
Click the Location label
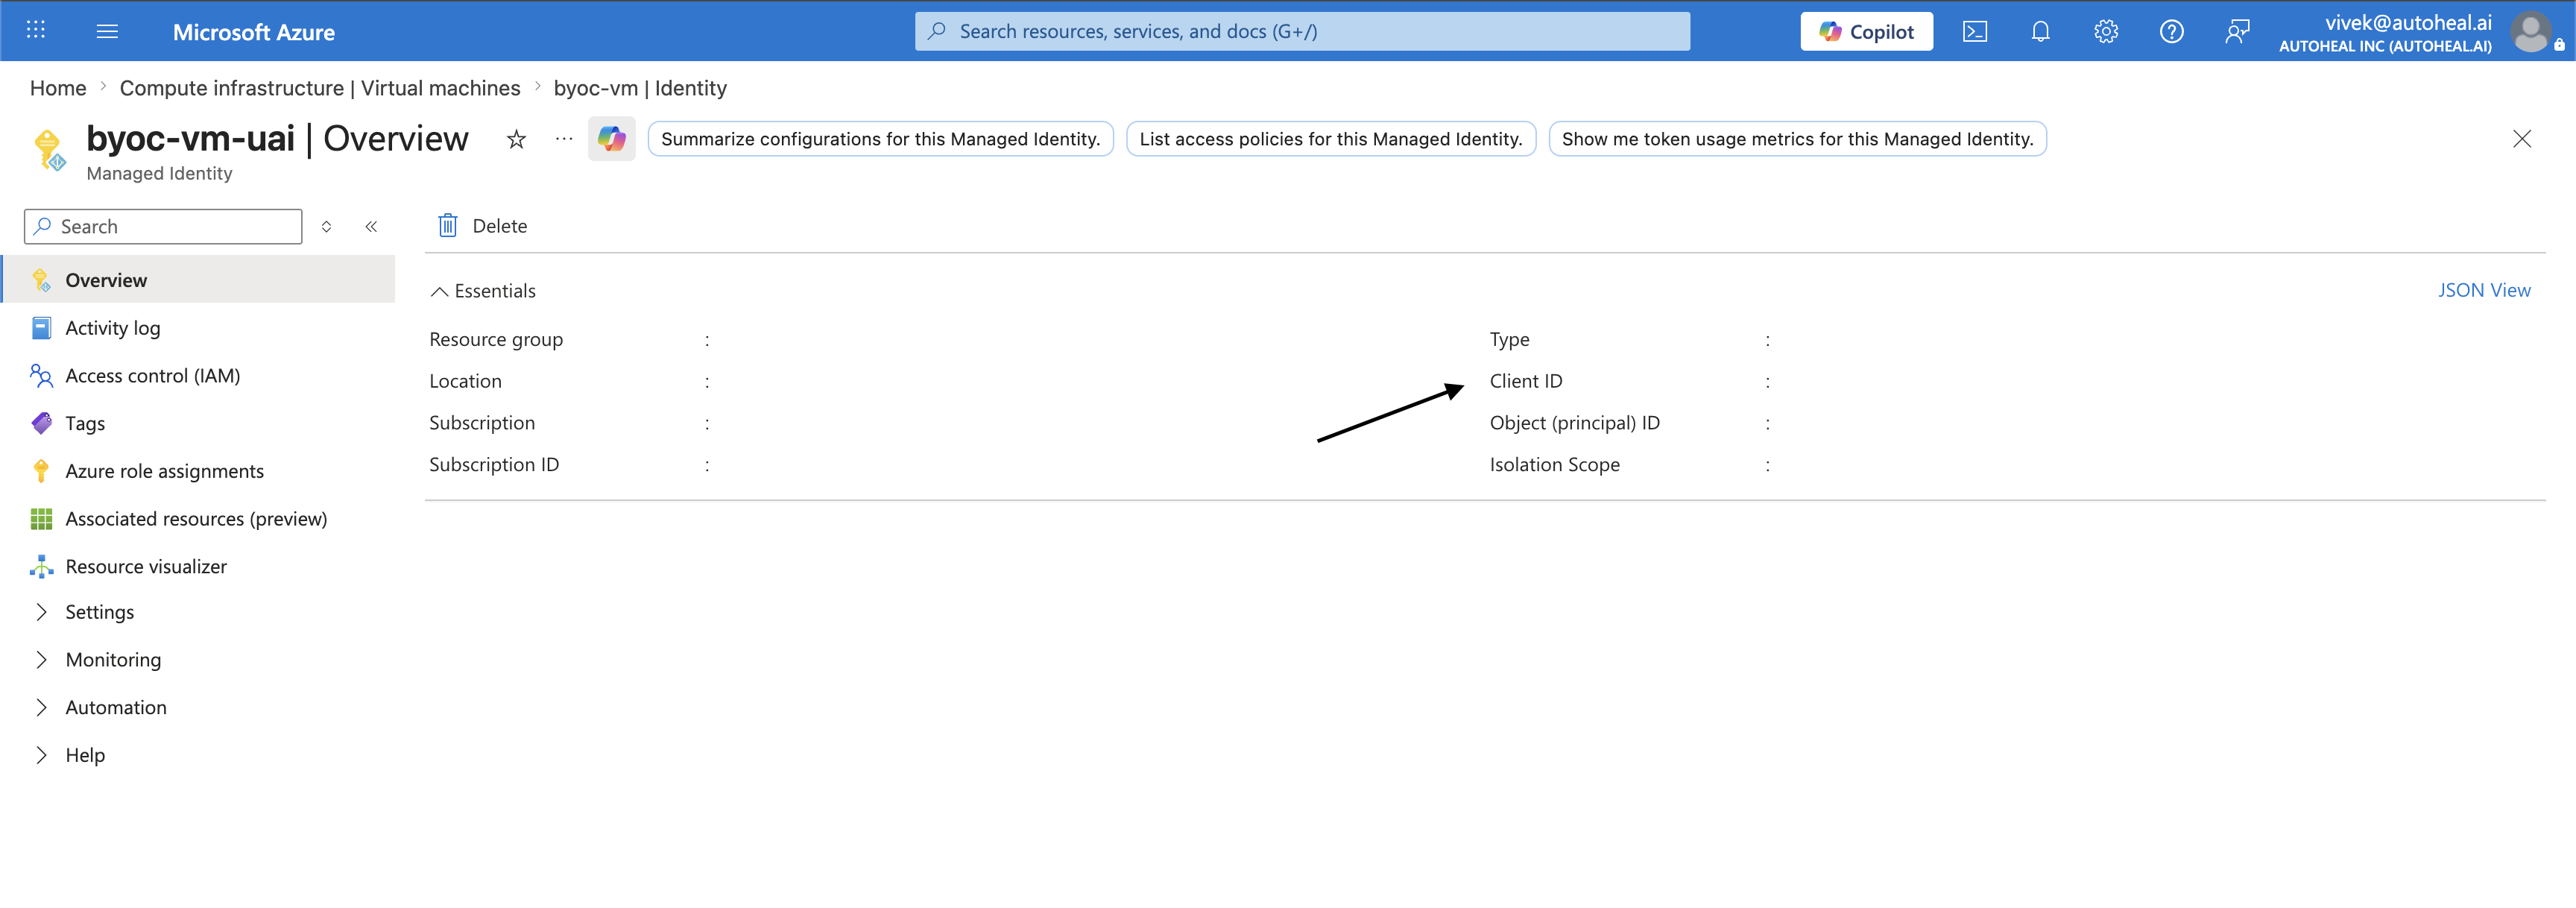click(x=465, y=381)
